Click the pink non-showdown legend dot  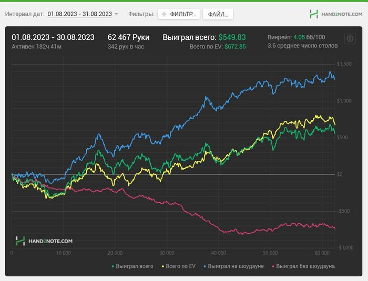273,266
